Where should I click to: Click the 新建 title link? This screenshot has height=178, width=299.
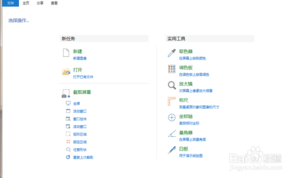(78, 51)
